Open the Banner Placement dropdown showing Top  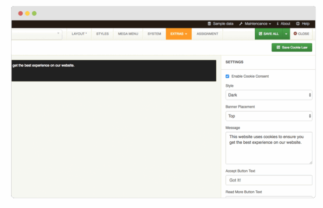(x=269, y=116)
